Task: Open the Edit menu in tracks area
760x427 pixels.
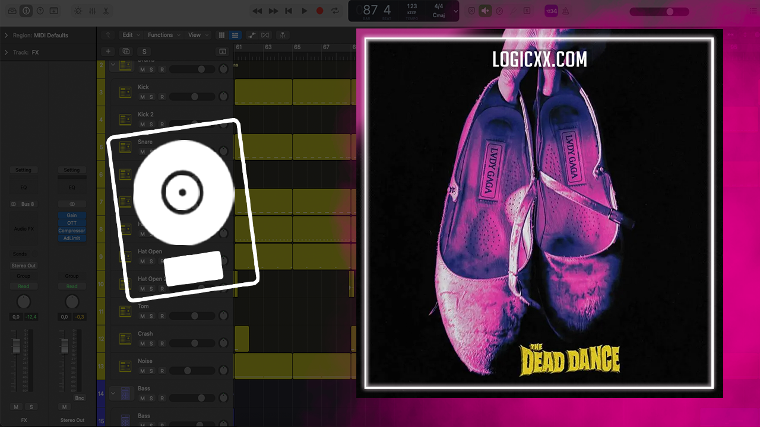Action: (x=130, y=35)
